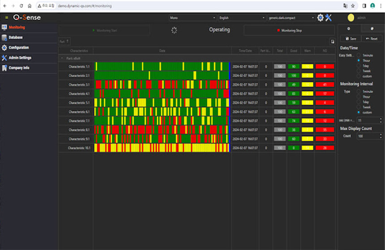Select 1week radio under Monitoring Interval
The height and width of the screenshot is (250, 385).
click(x=359, y=107)
